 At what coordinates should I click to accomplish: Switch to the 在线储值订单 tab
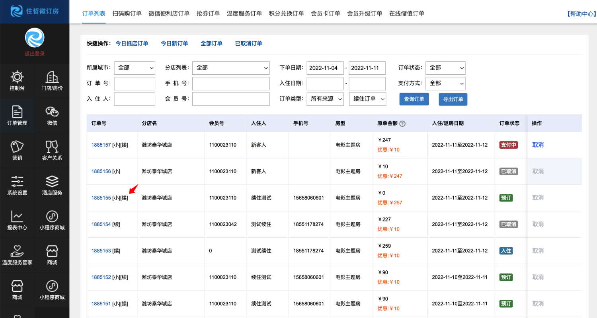pyautogui.click(x=407, y=13)
